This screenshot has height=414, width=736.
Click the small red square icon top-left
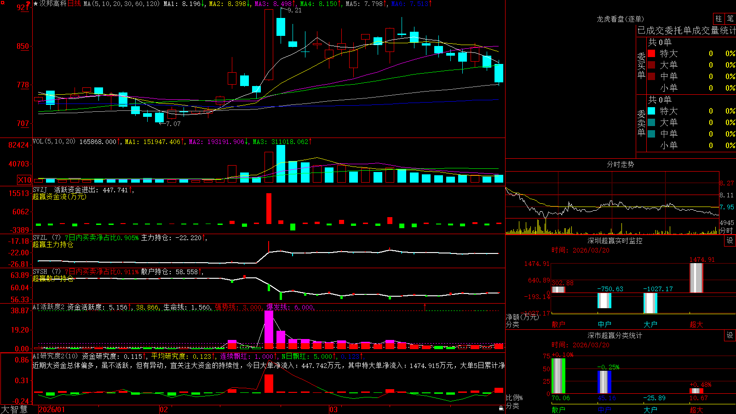2,3
